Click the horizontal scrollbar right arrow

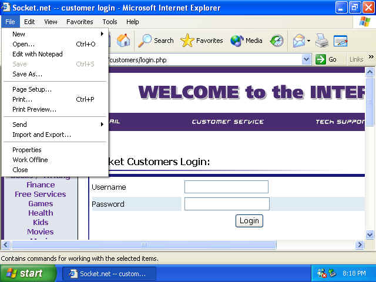(360, 245)
